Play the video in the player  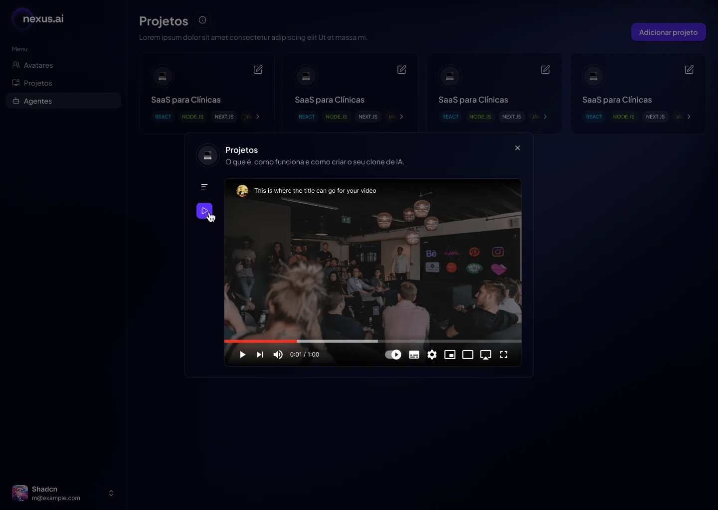point(242,355)
